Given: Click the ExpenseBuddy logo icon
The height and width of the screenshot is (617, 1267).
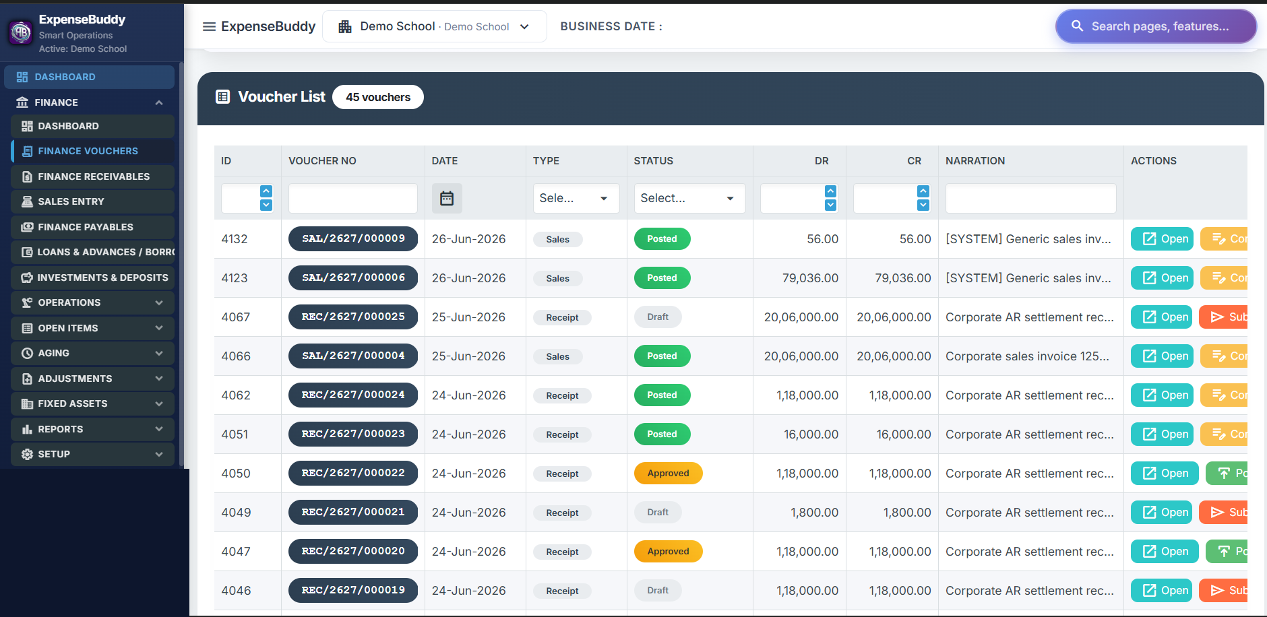Looking at the screenshot, I should point(21,32).
